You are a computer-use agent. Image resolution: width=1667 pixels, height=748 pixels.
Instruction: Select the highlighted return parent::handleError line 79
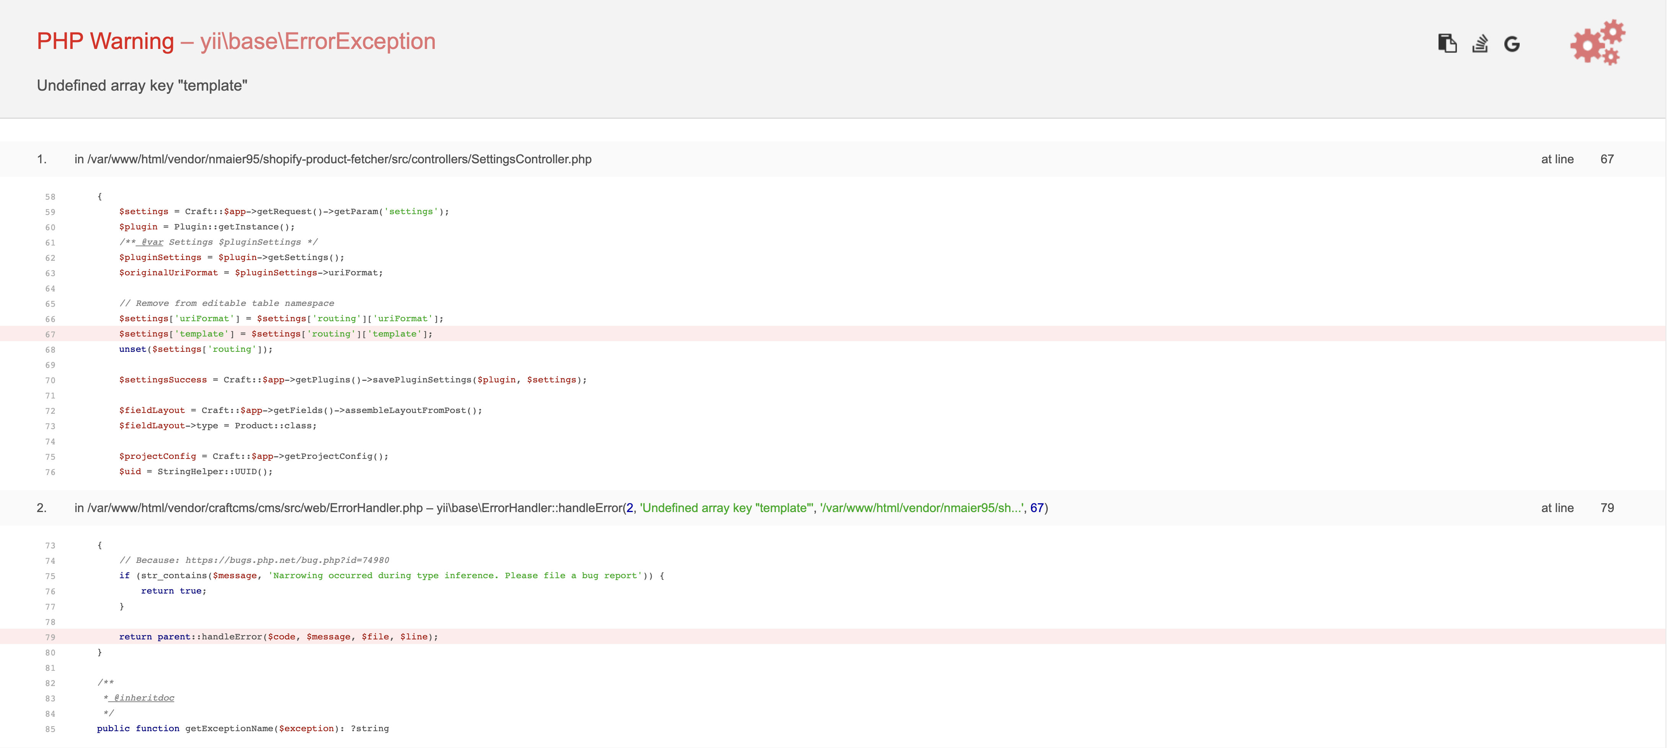[x=280, y=637]
